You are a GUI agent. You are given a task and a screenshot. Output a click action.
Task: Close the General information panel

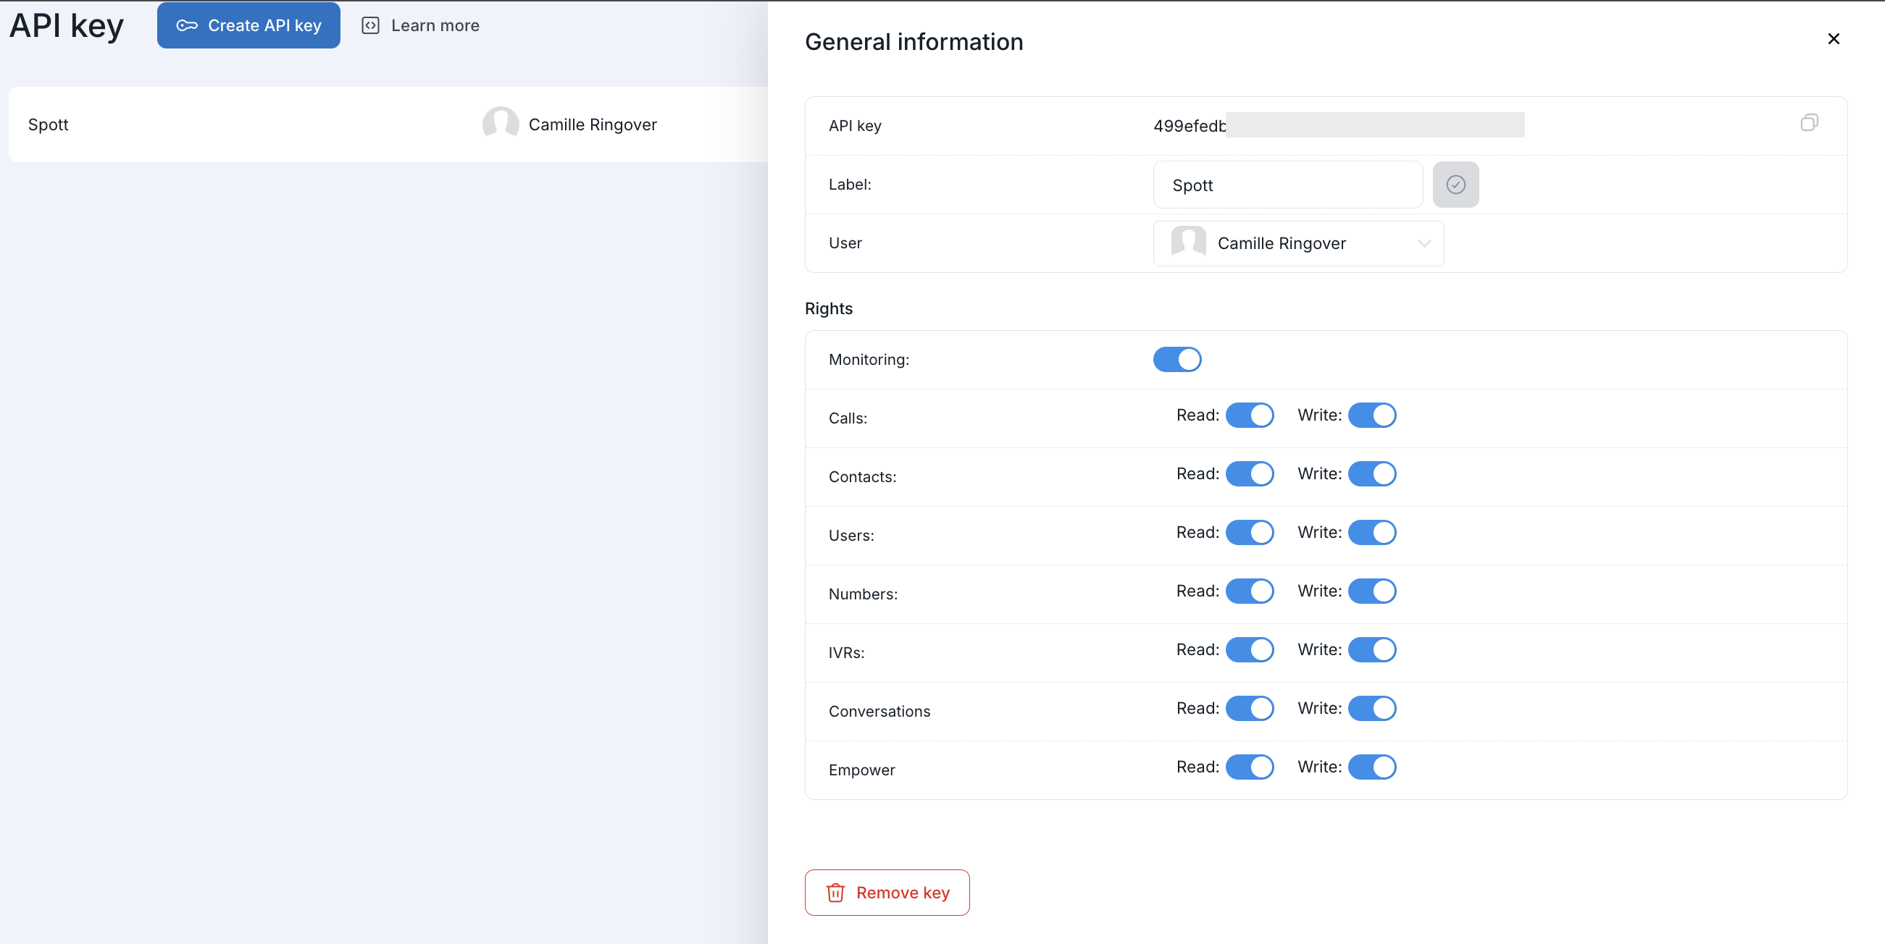1833,39
